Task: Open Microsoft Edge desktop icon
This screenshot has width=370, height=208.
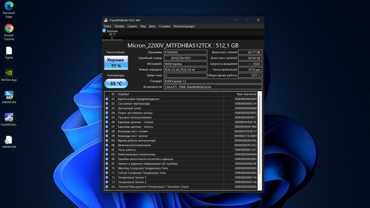Action: tap(9, 10)
